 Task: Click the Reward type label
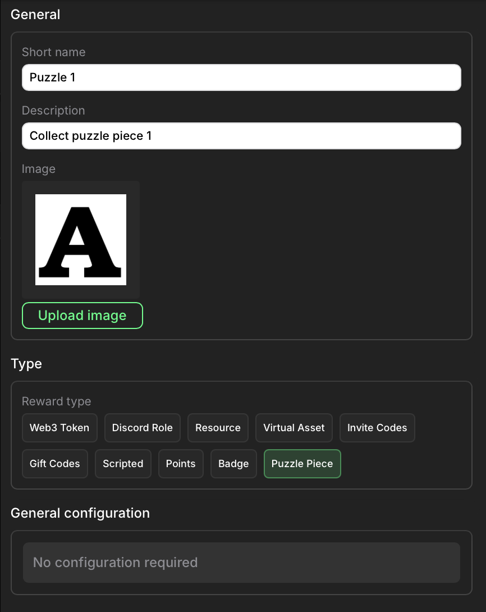(56, 401)
